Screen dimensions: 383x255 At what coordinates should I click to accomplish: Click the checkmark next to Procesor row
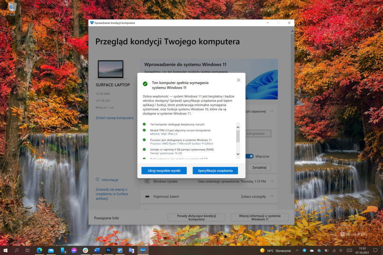point(144,140)
